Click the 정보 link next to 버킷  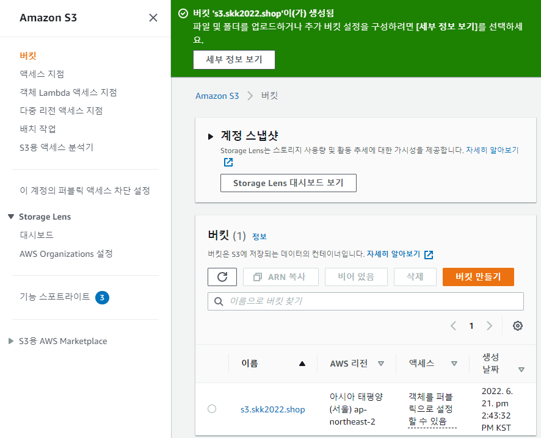[259, 237]
